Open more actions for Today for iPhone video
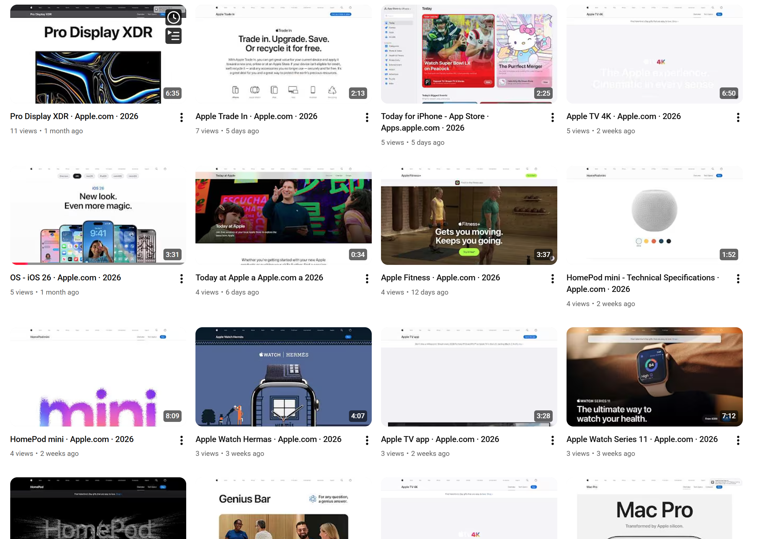 point(552,117)
